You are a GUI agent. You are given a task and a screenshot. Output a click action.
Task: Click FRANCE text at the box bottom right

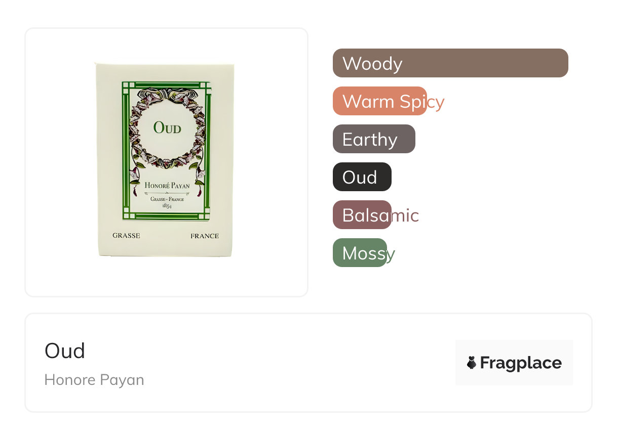(205, 236)
